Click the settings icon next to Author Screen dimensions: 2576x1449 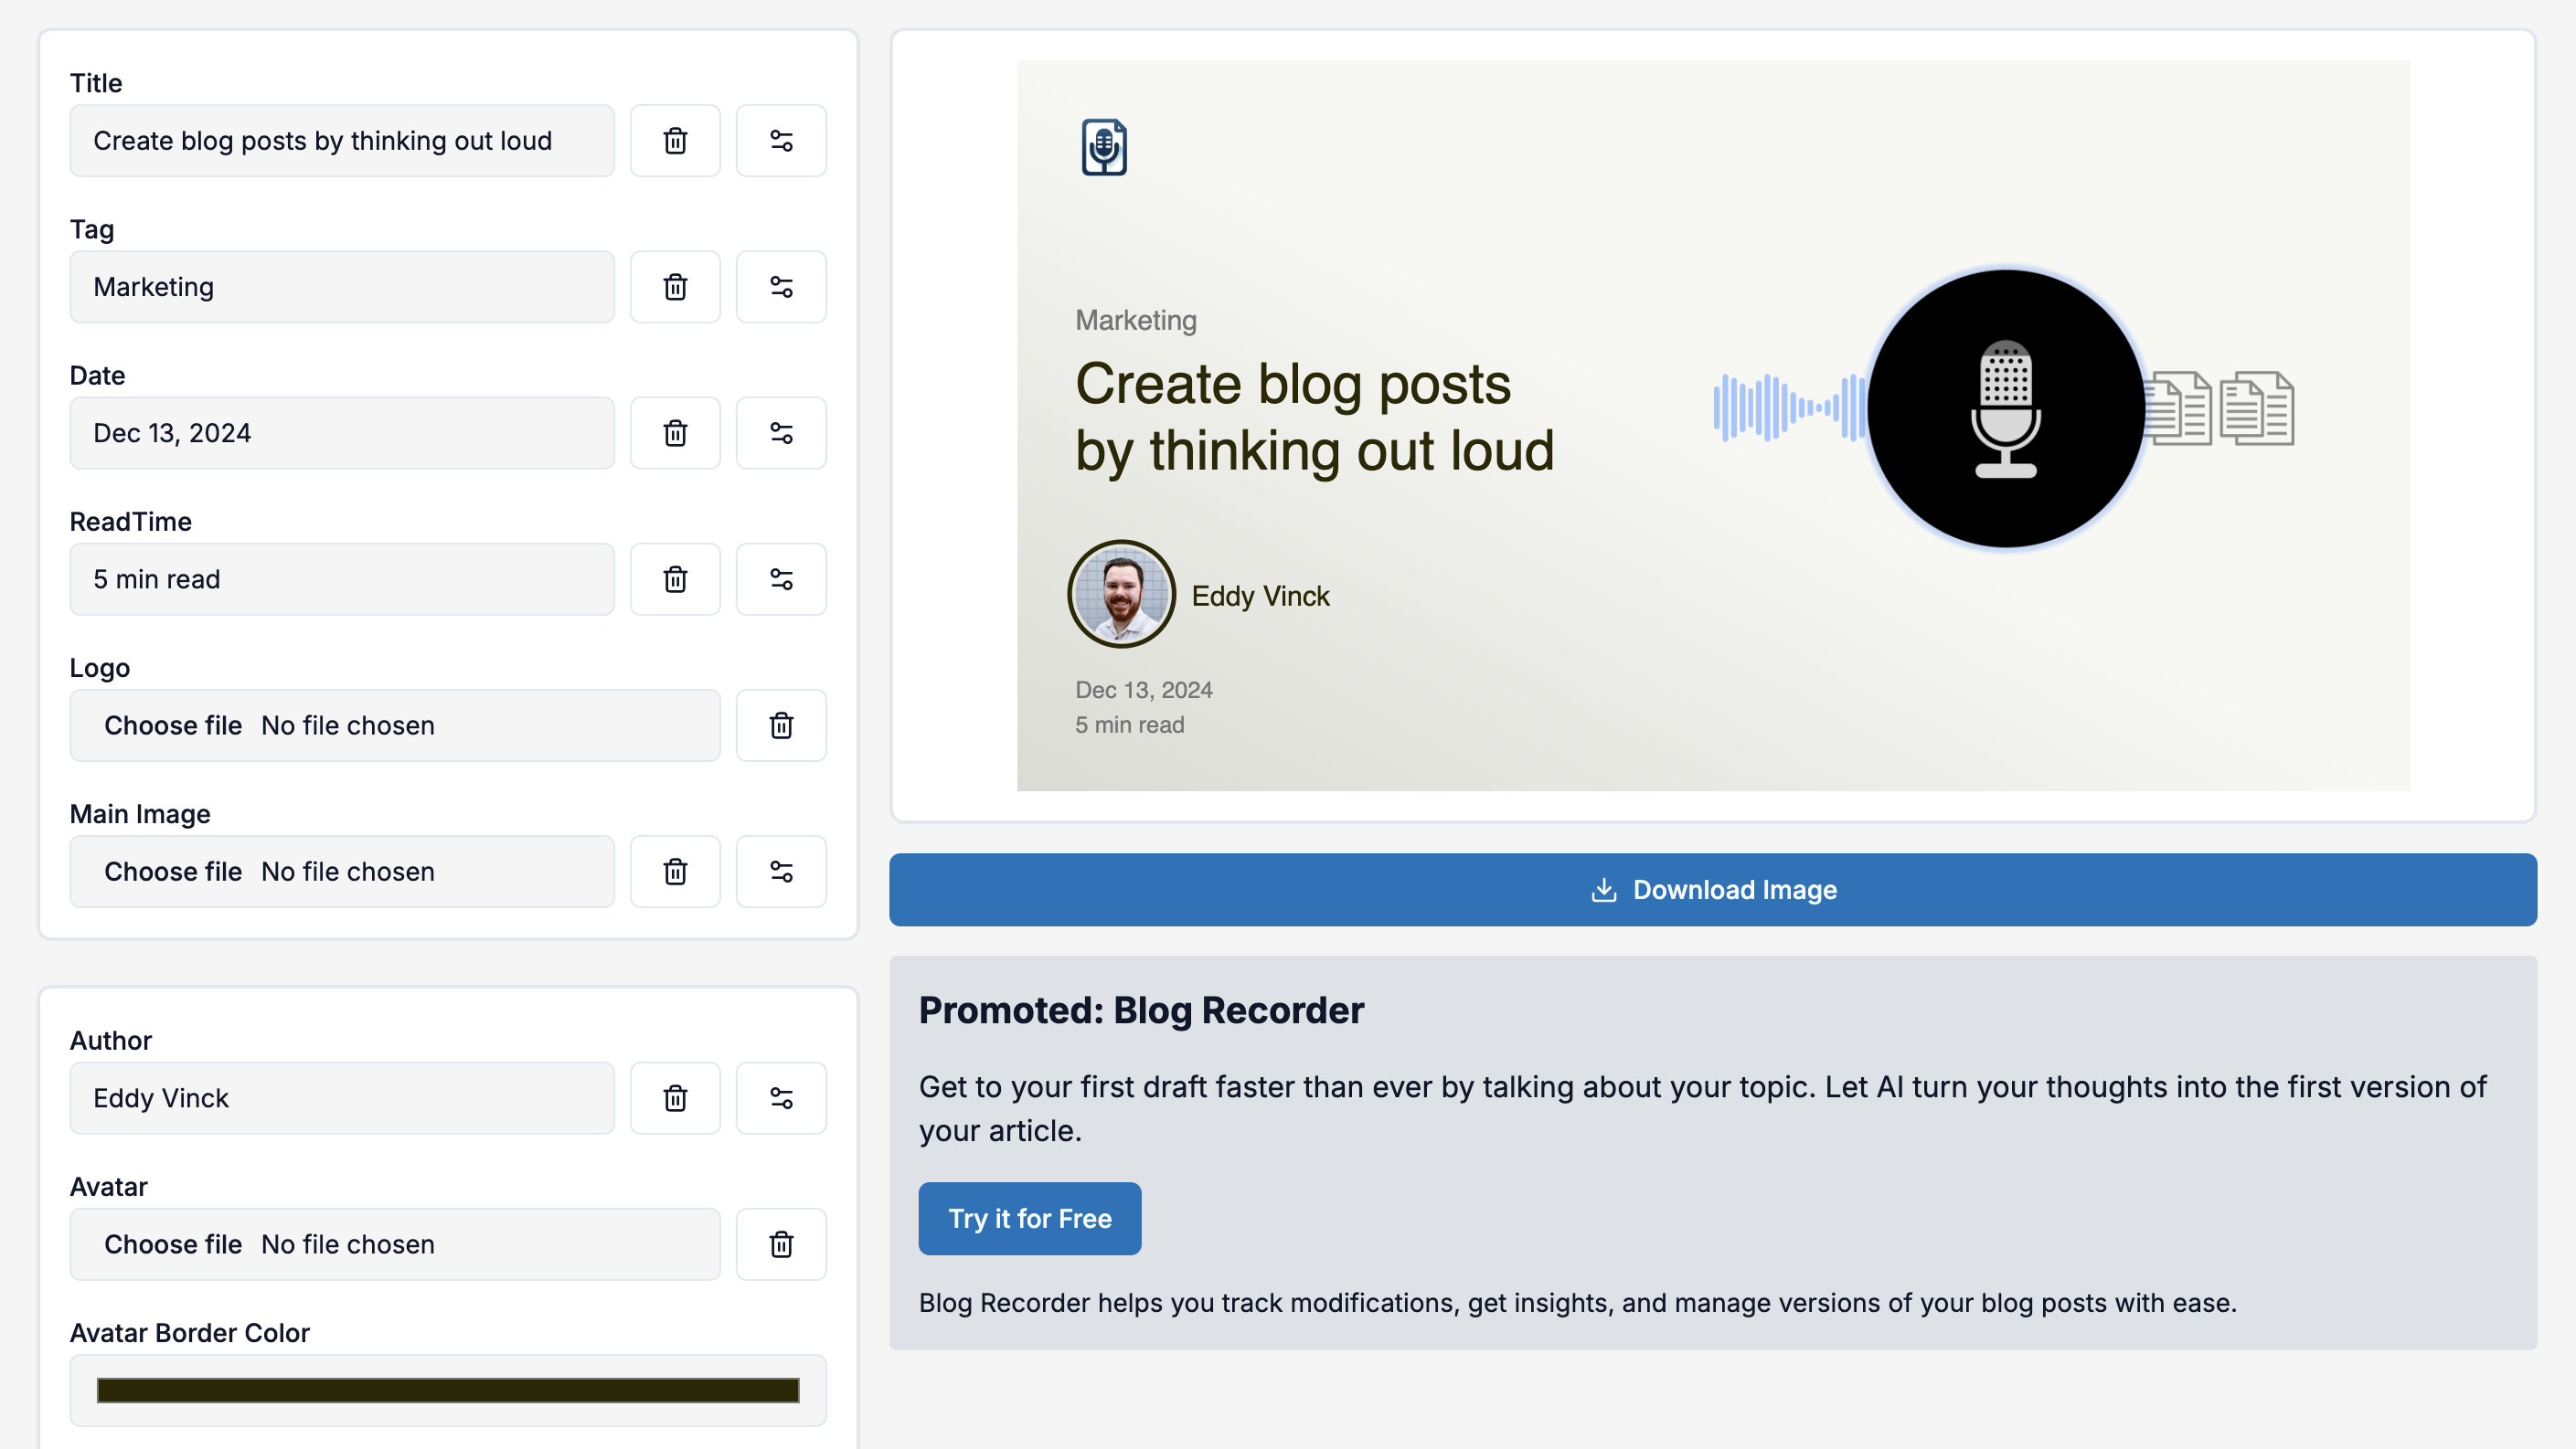pos(781,1097)
